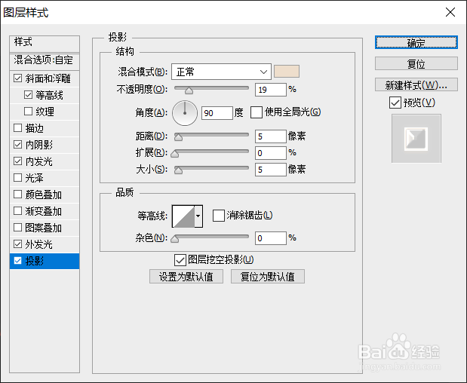Click the 杂色 percent input field
This screenshot has height=383, width=467.
[270, 238]
